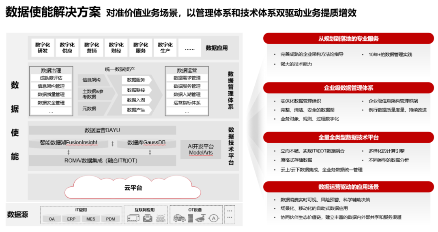438x232 pixels.
Task: Click the envelope mail icon
Action: pos(147,219)
